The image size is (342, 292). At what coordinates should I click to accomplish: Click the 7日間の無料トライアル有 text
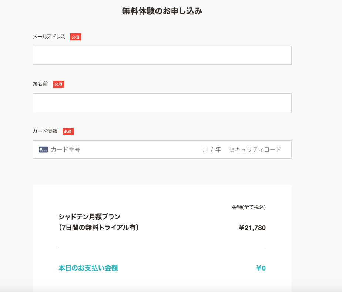(x=99, y=228)
